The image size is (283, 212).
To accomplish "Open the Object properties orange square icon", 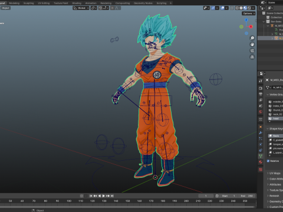I will click(x=261, y=127).
